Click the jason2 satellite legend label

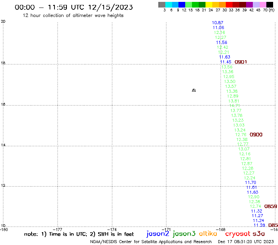158,234
